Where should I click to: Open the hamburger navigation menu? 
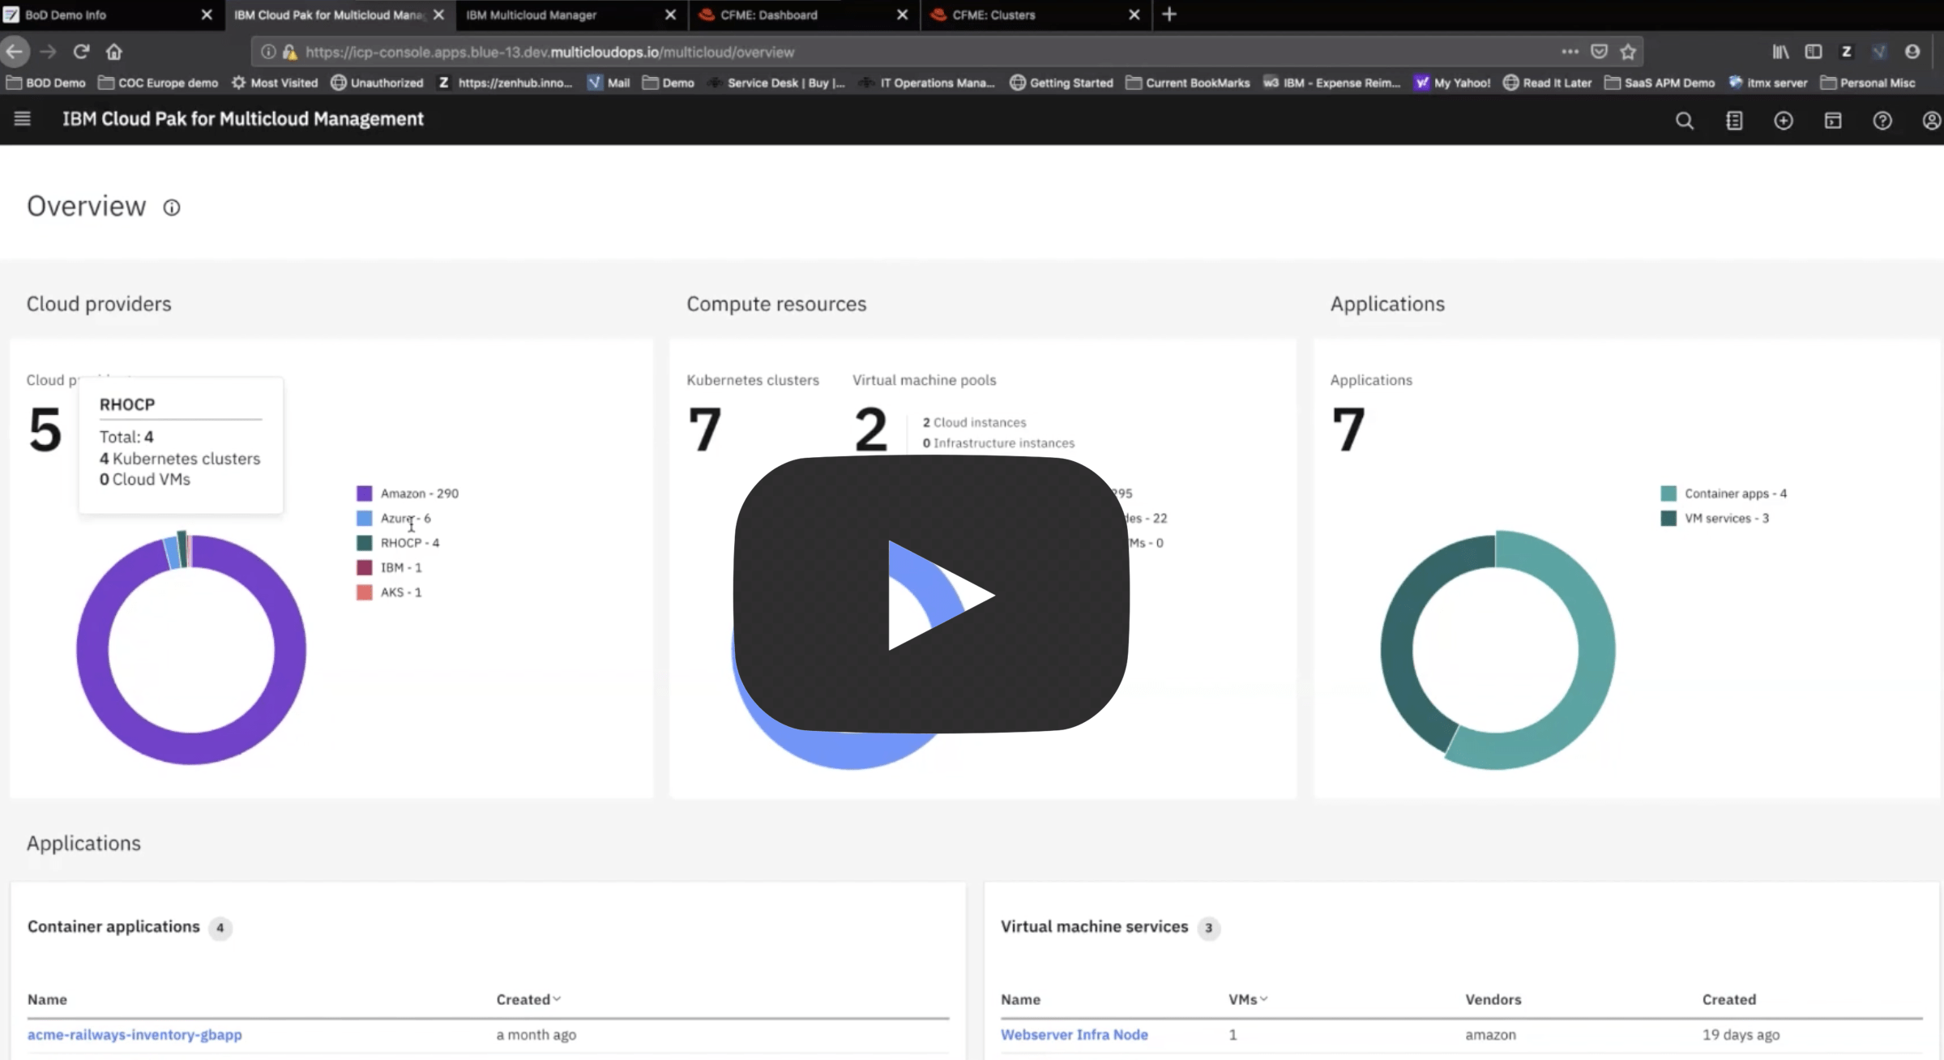[22, 118]
